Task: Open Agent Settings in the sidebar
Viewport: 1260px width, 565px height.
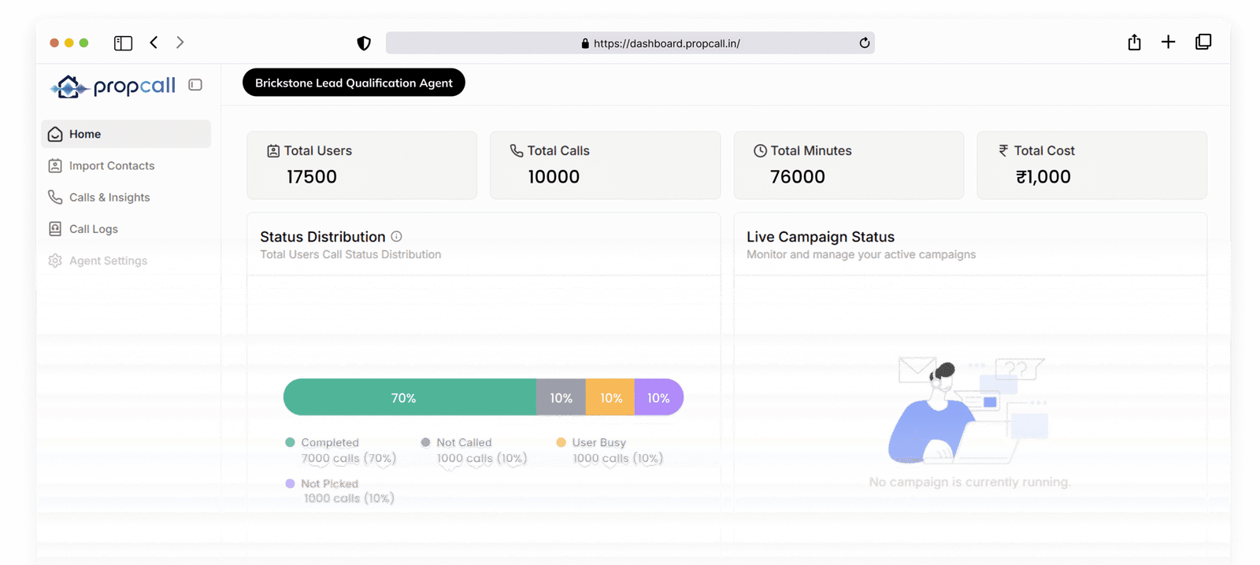Action: [108, 260]
